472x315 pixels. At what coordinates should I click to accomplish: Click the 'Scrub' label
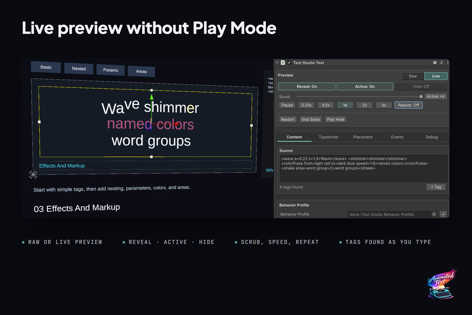[x=284, y=96]
